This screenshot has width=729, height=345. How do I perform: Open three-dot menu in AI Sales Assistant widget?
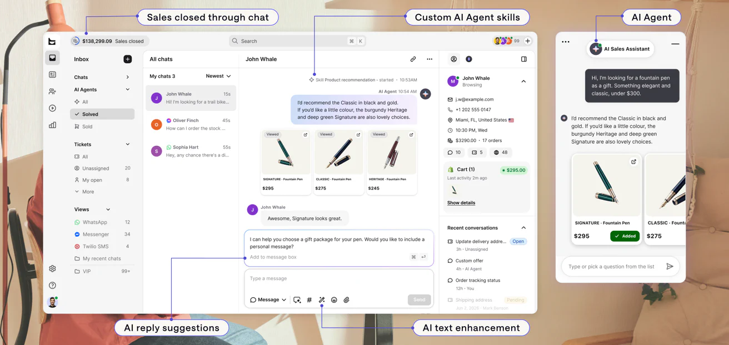click(566, 42)
